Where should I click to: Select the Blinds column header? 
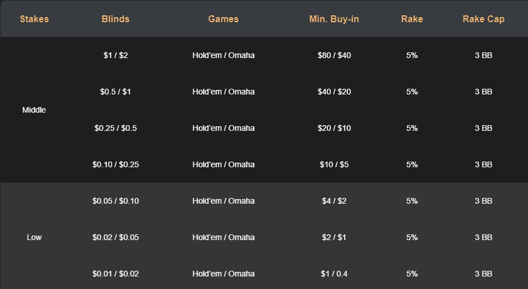(x=116, y=19)
